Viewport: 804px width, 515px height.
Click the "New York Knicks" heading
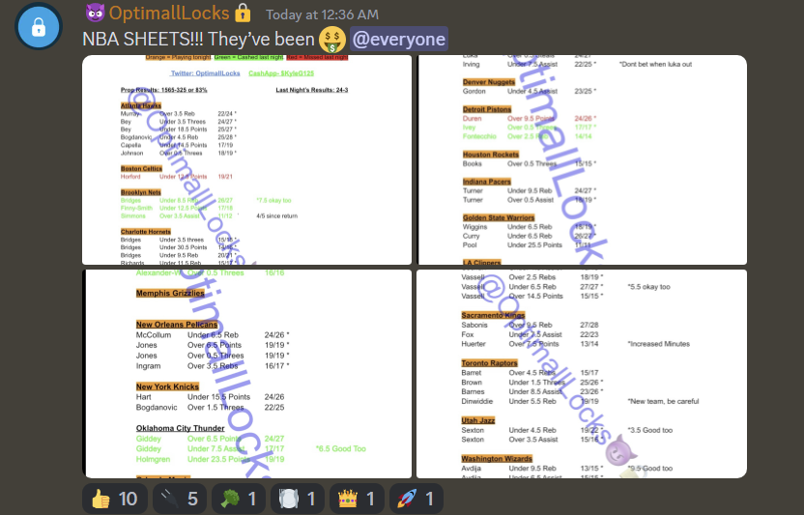[x=167, y=386]
